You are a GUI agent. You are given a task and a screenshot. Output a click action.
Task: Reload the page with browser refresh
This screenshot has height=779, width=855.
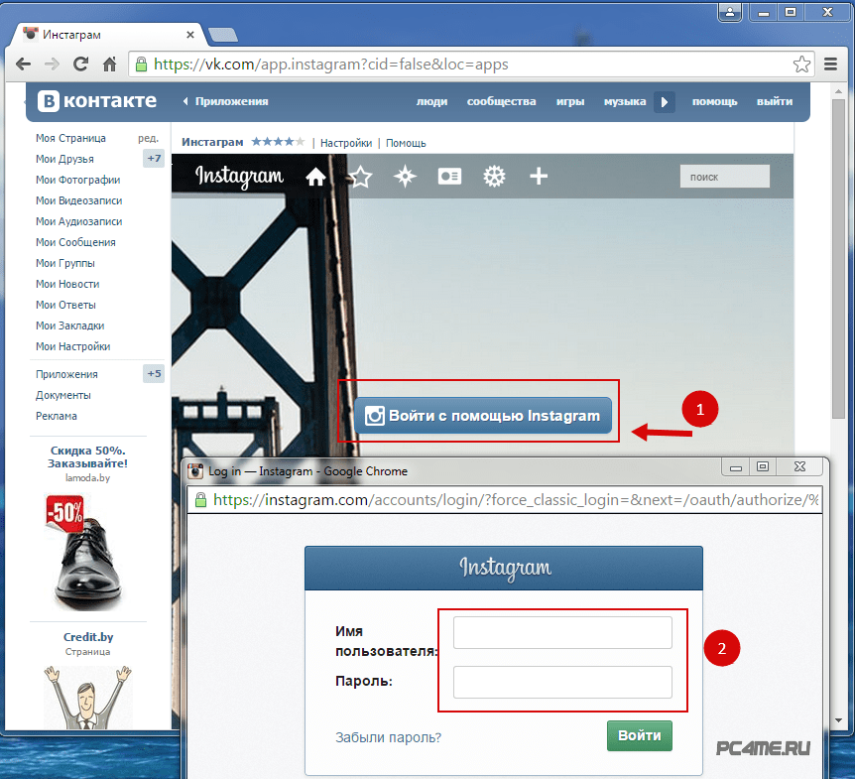(x=81, y=65)
